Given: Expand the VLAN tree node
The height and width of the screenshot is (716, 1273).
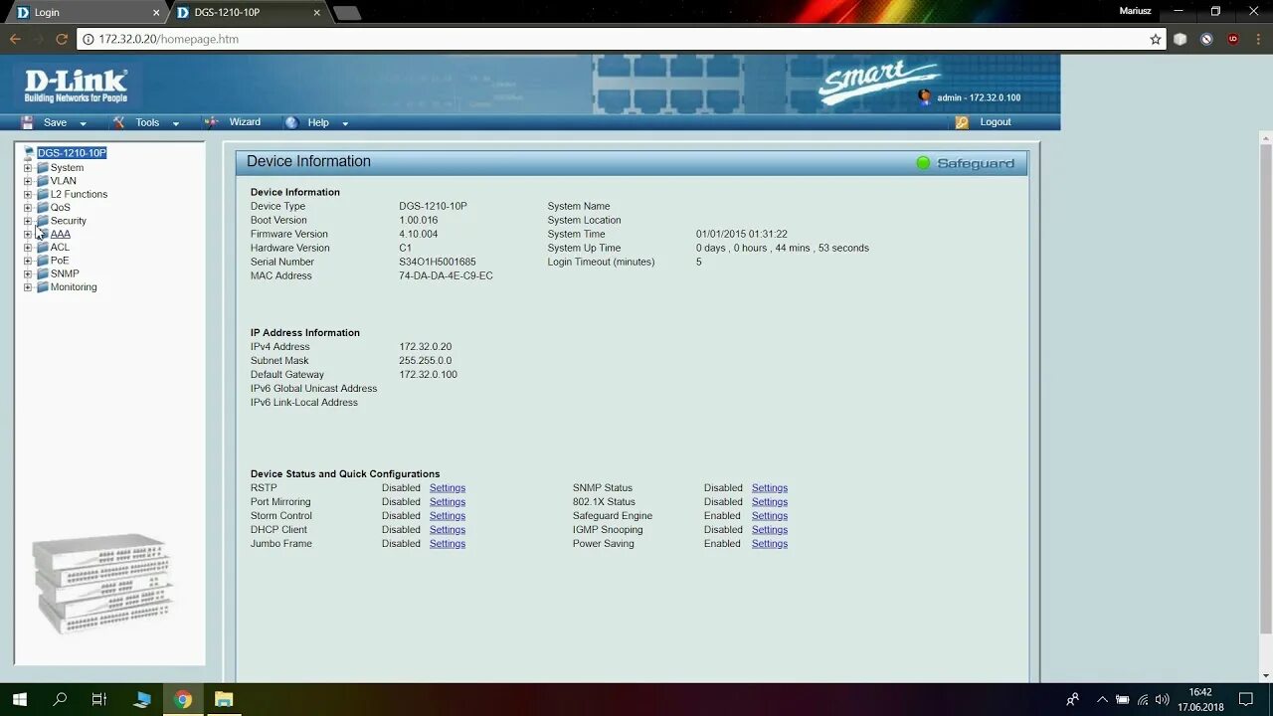Looking at the screenshot, I should click(28, 181).
